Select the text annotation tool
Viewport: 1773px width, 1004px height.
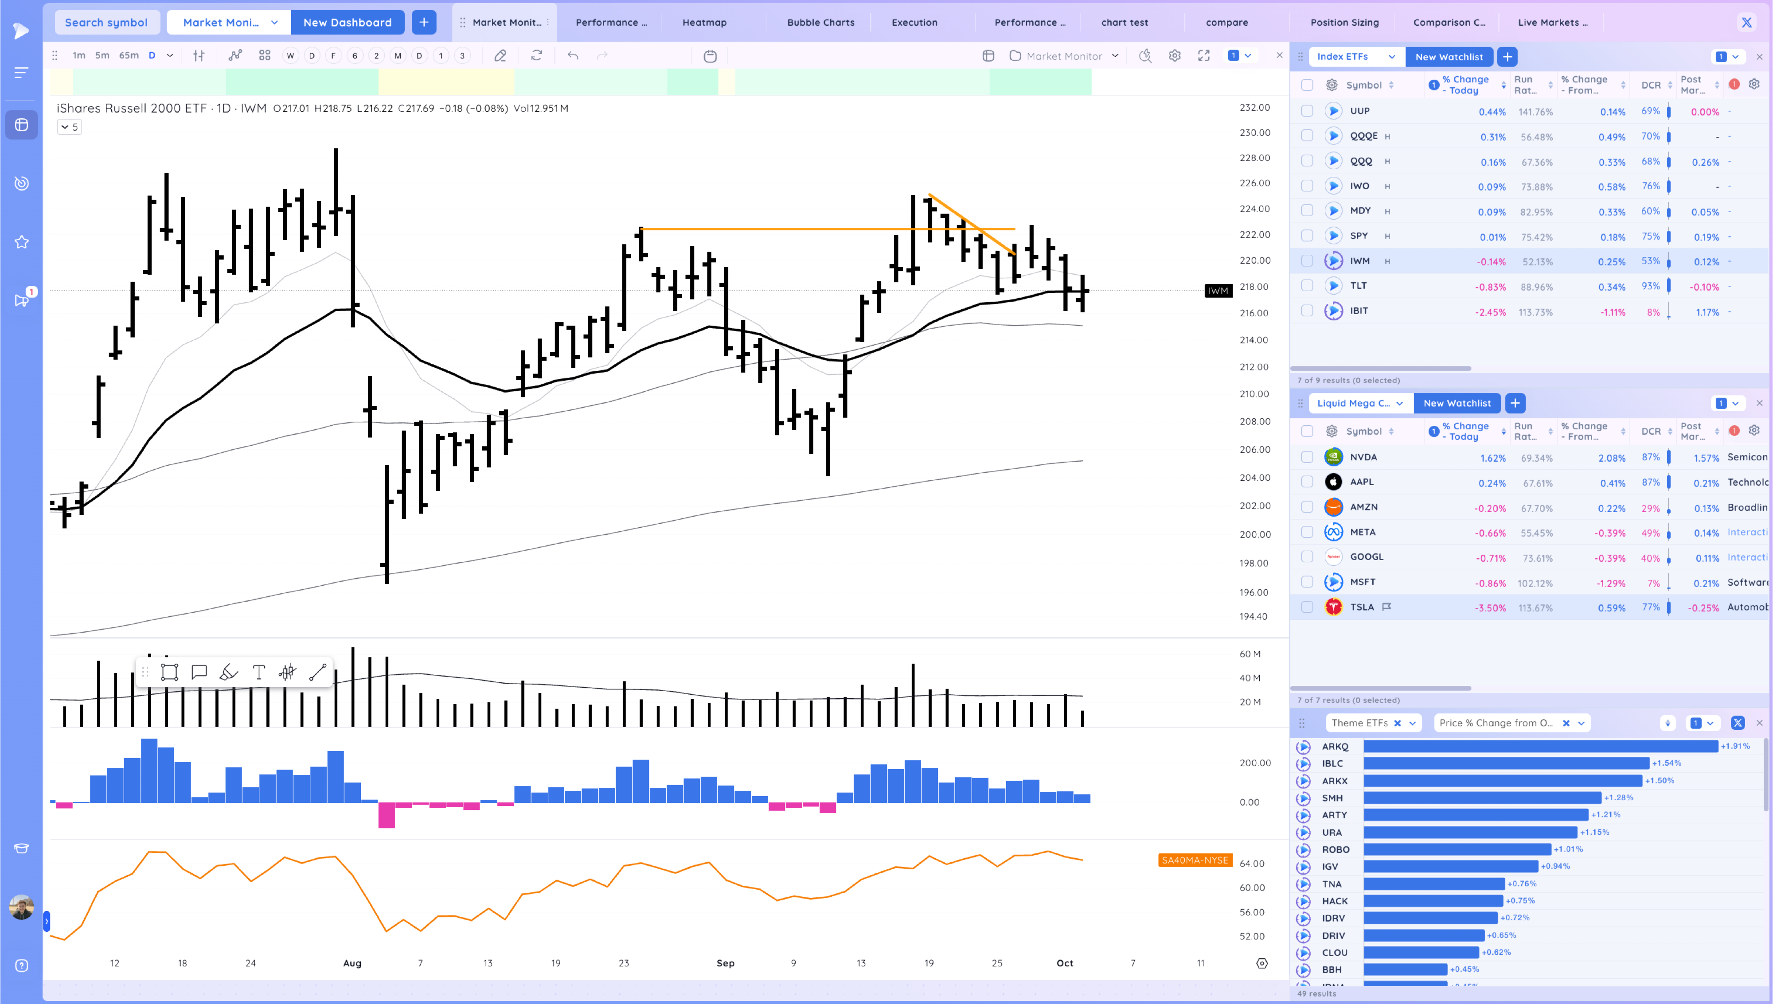pos(258,672)
